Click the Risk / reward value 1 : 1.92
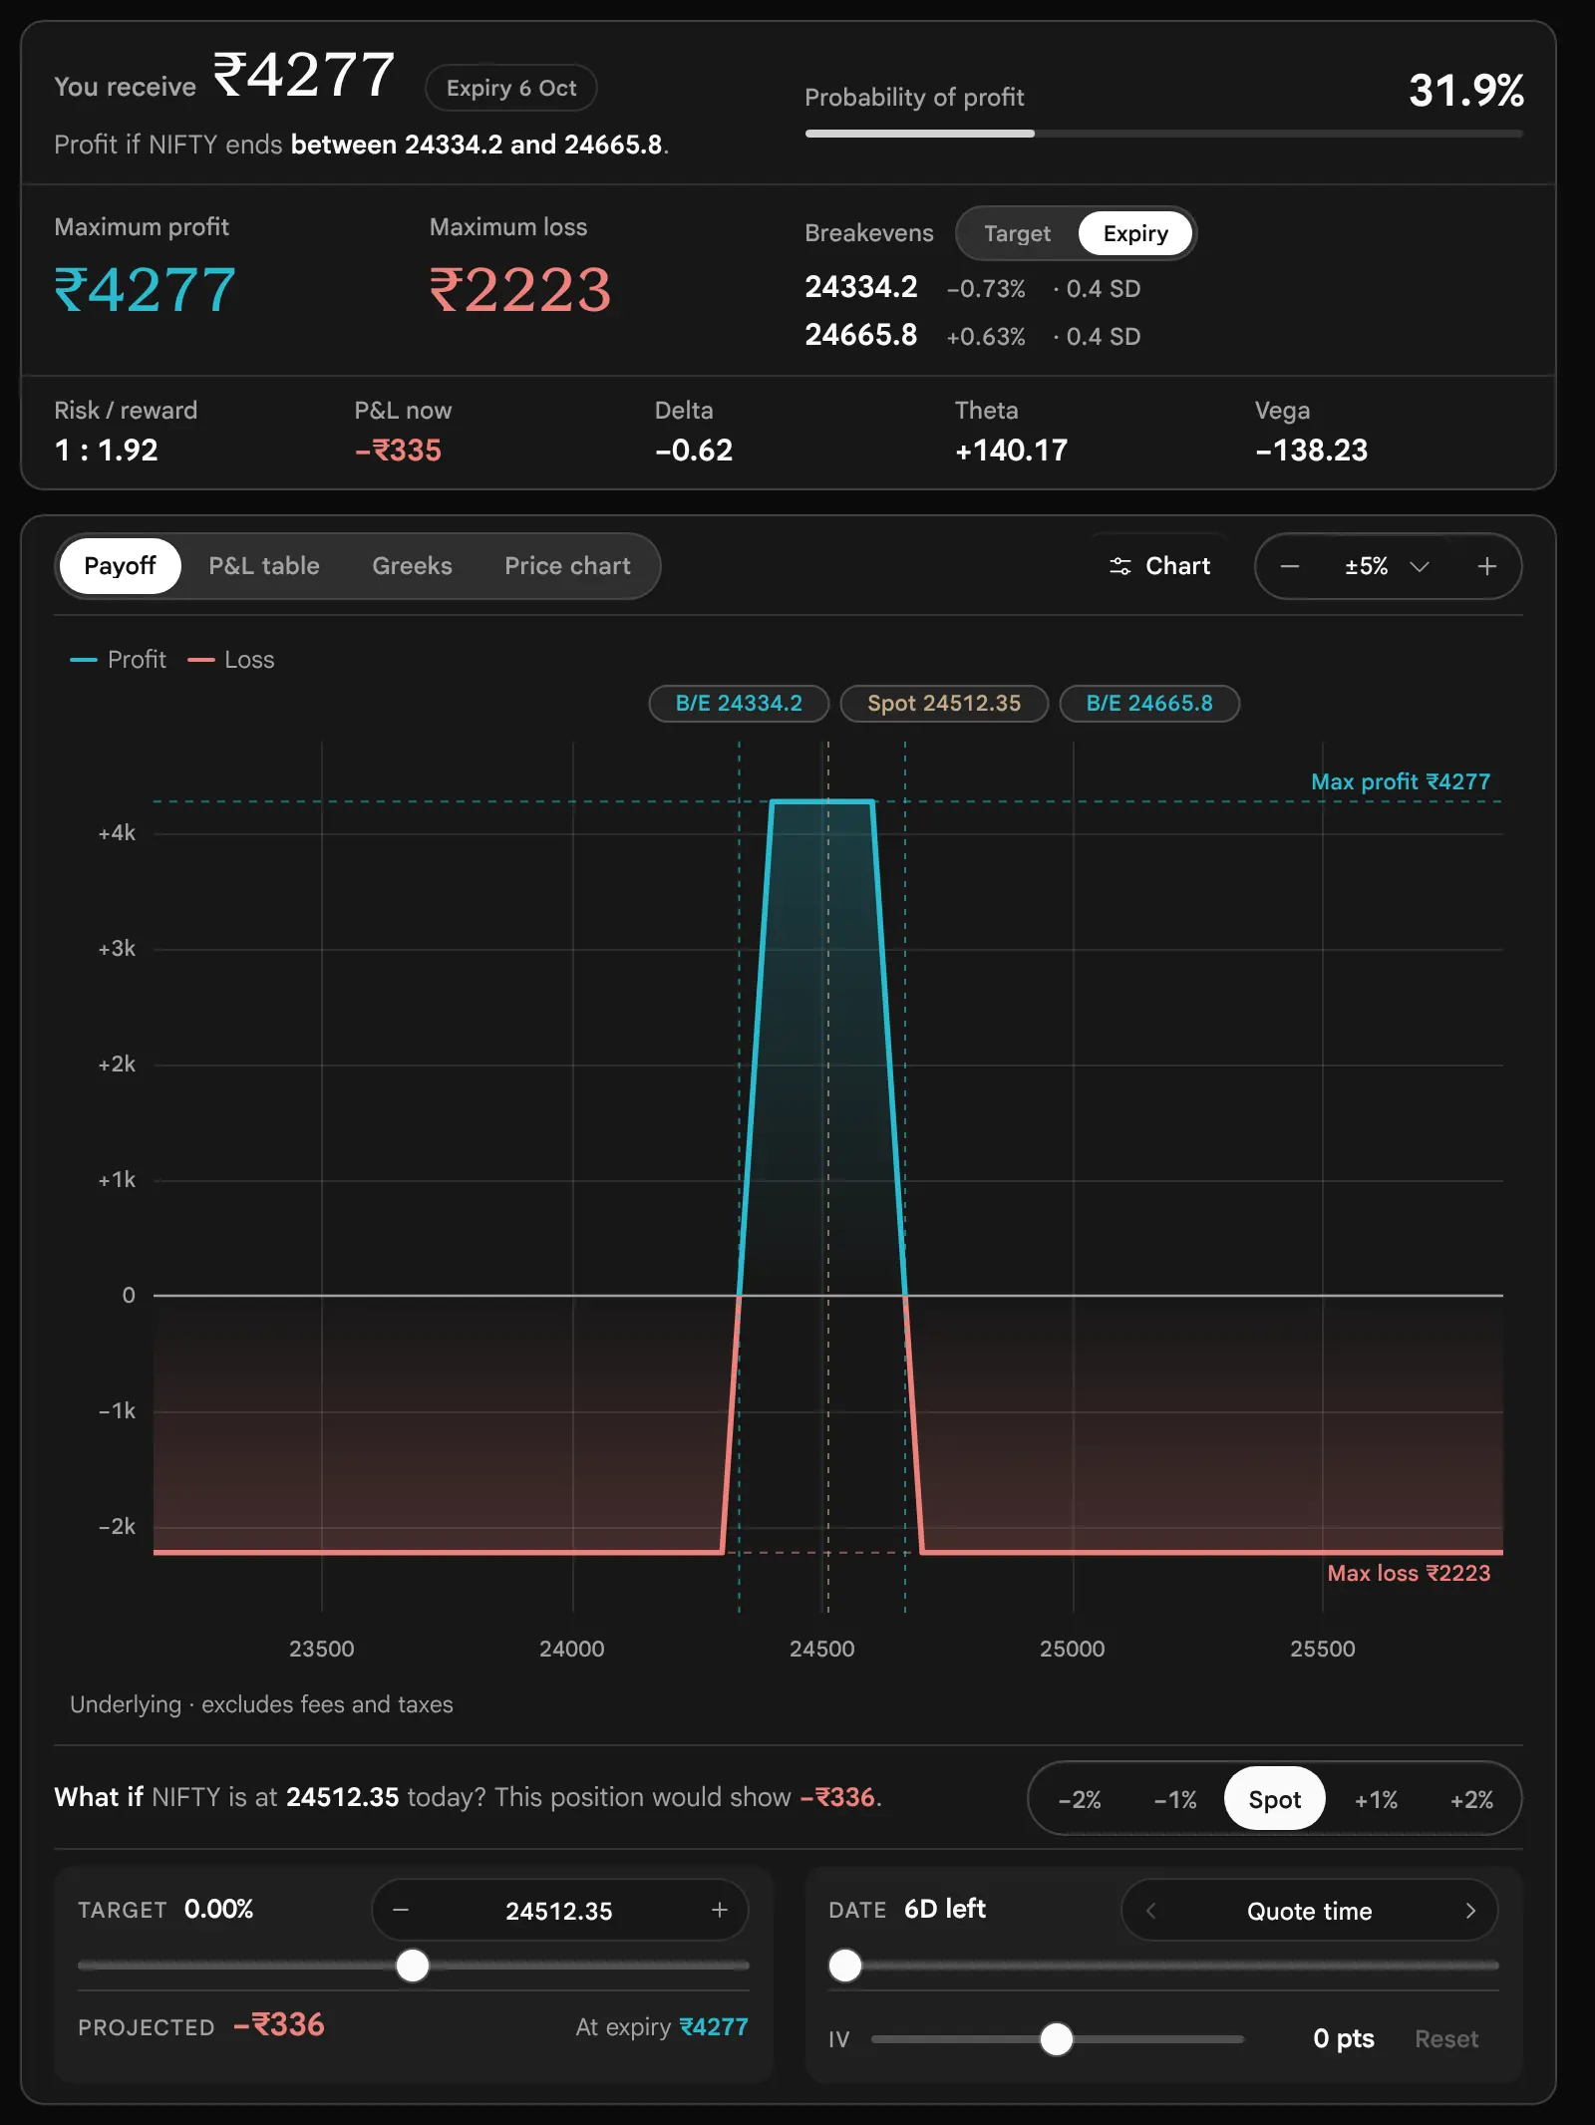1595x2125 pixels. [106, 451]
